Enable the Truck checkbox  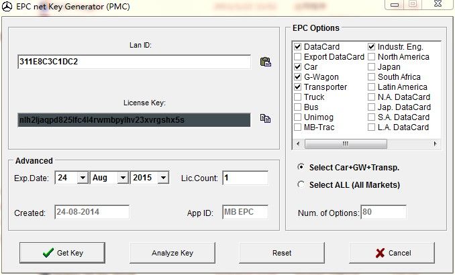pos(297,97)
